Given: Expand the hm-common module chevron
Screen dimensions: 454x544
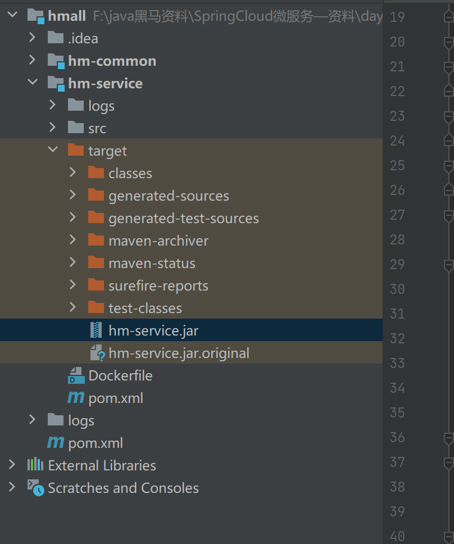Looking at the screenshot, I should pos(32,60).
